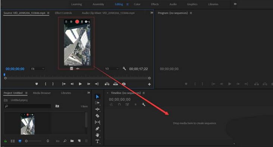The image size is (273, 147).
Task: Select the Hand tool
Action: tap(97, 135)
